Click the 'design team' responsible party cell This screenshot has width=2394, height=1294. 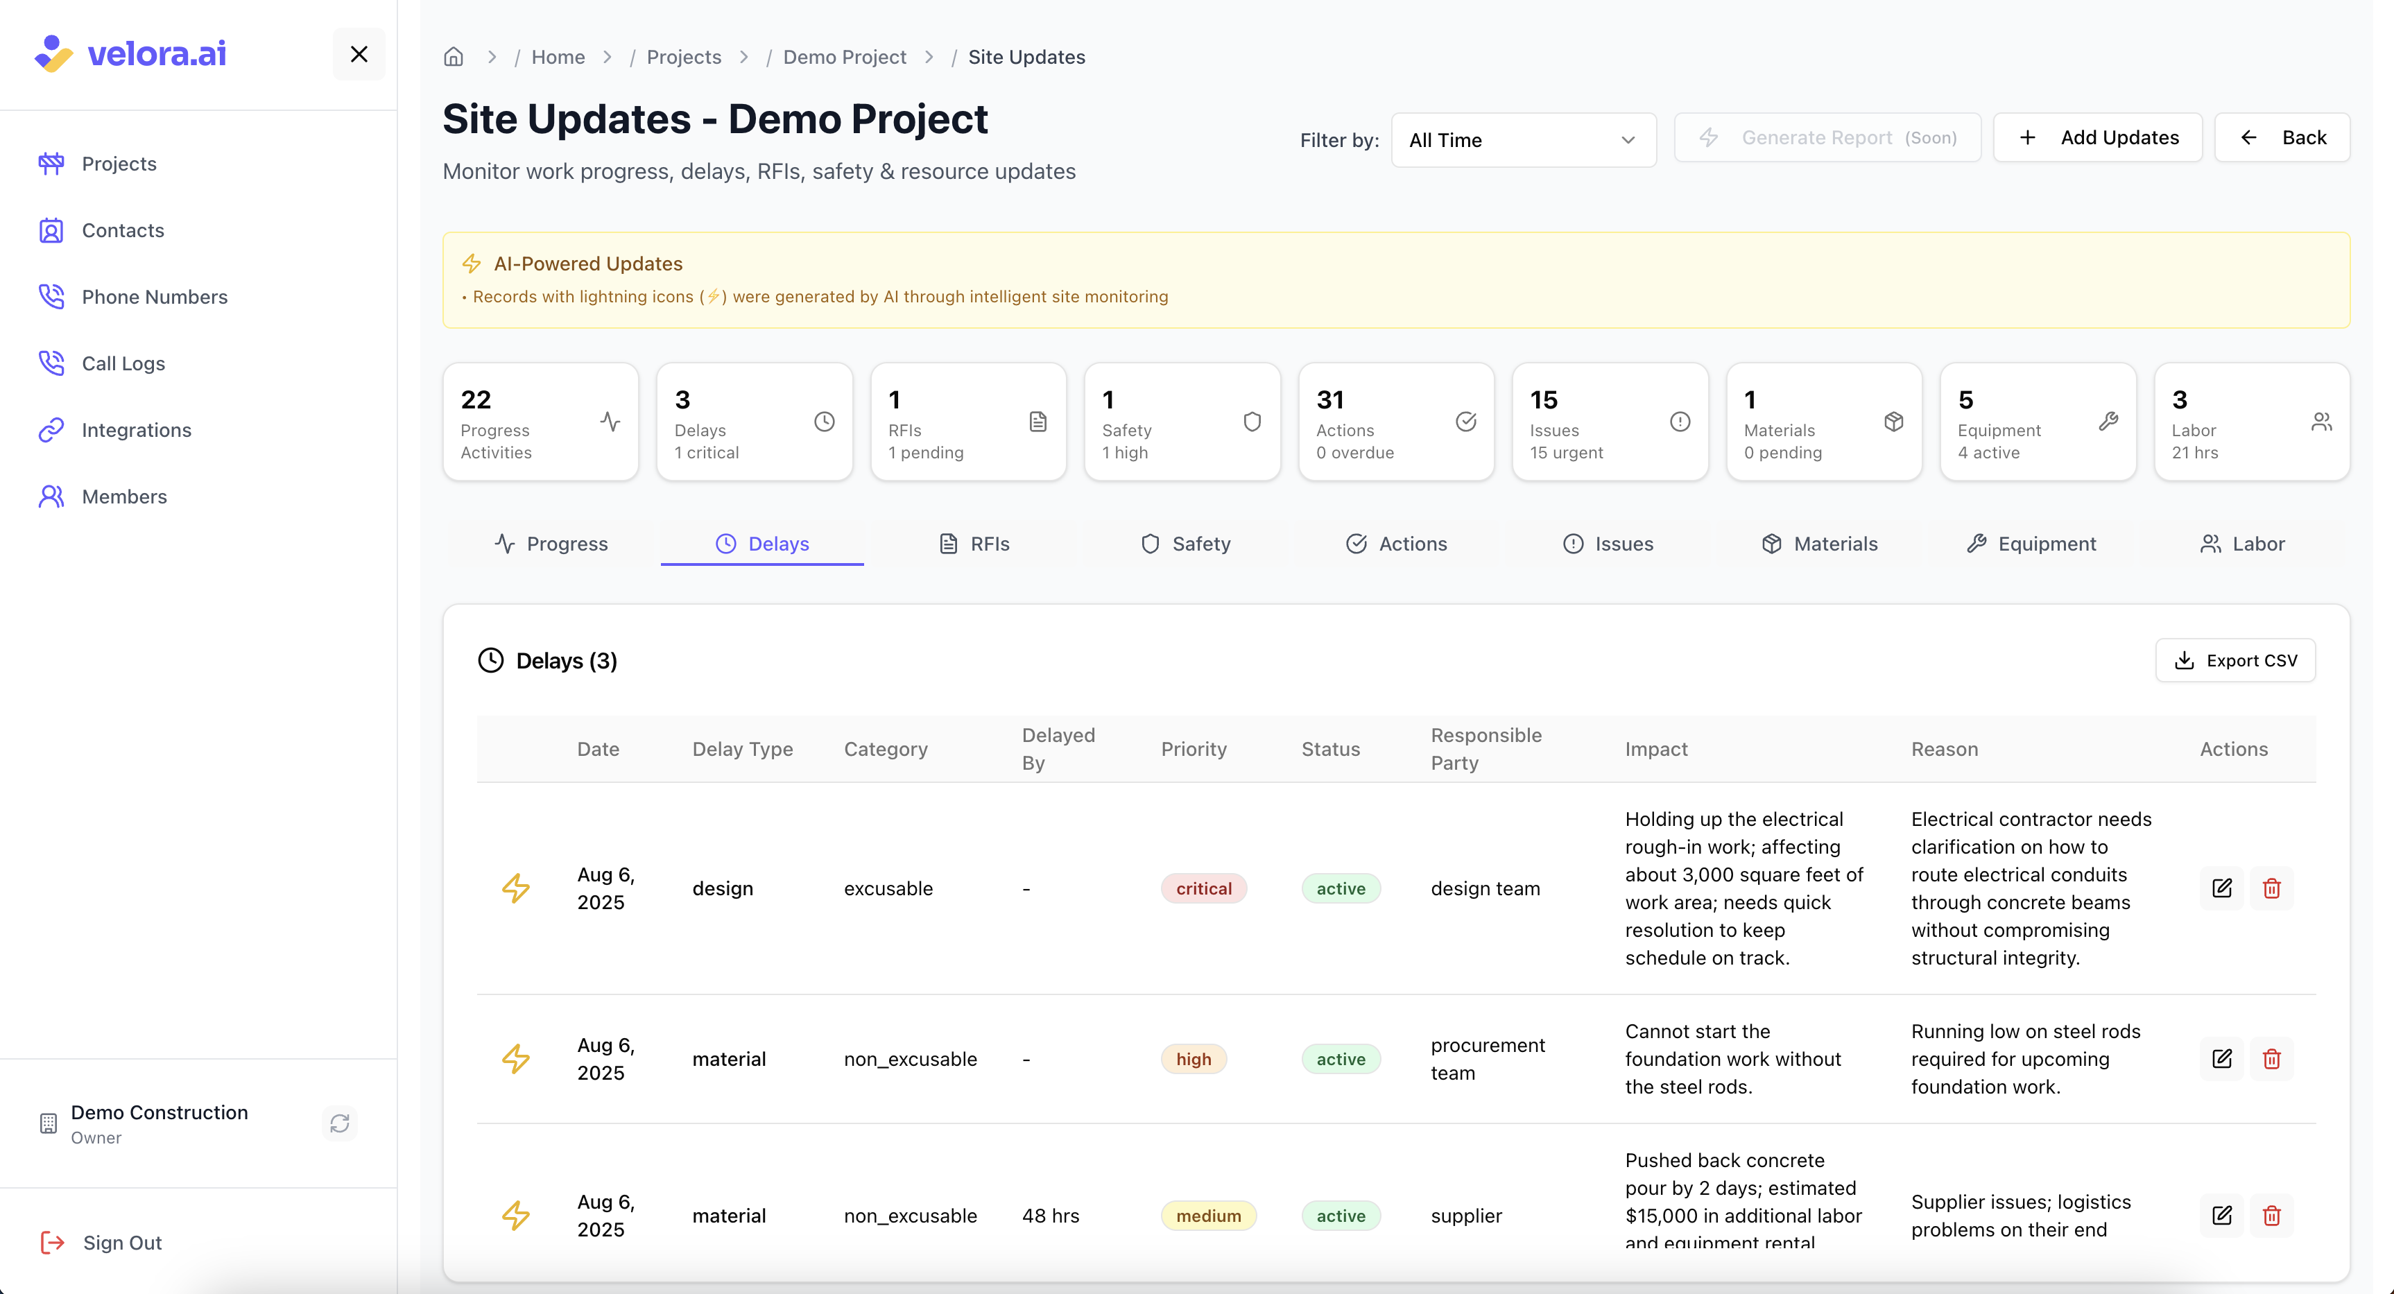click(1485, 889)
